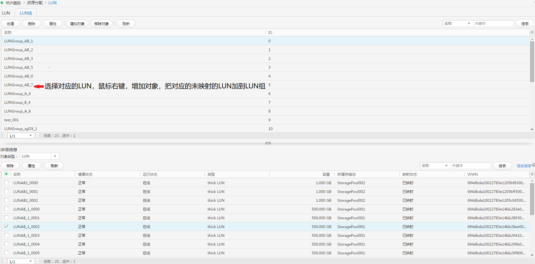
Task: Open the lower page selector 1/1 dropdown
Action: (x=21, y=261)
